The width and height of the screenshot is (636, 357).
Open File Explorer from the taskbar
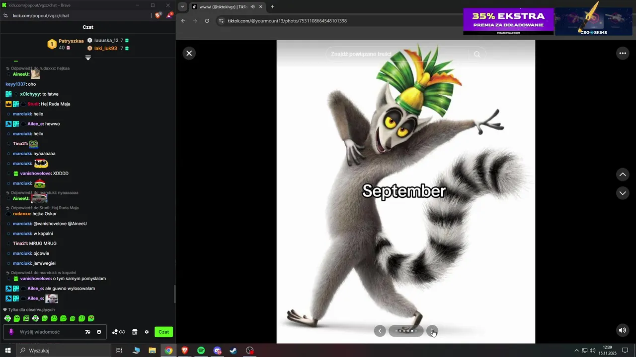click(x=152, y=351)
